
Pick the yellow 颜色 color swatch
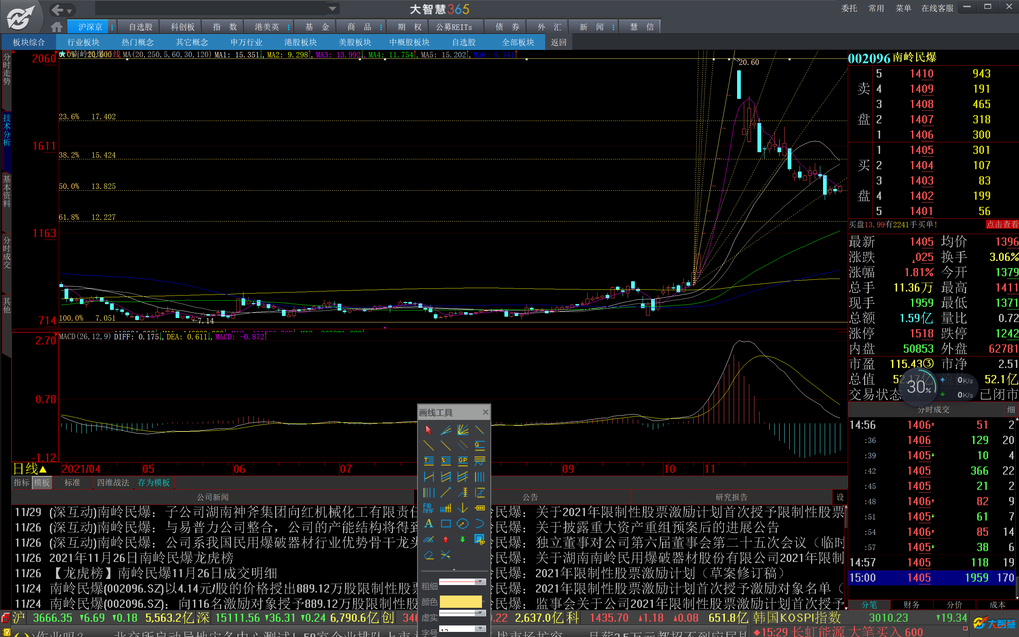[460, 601]
